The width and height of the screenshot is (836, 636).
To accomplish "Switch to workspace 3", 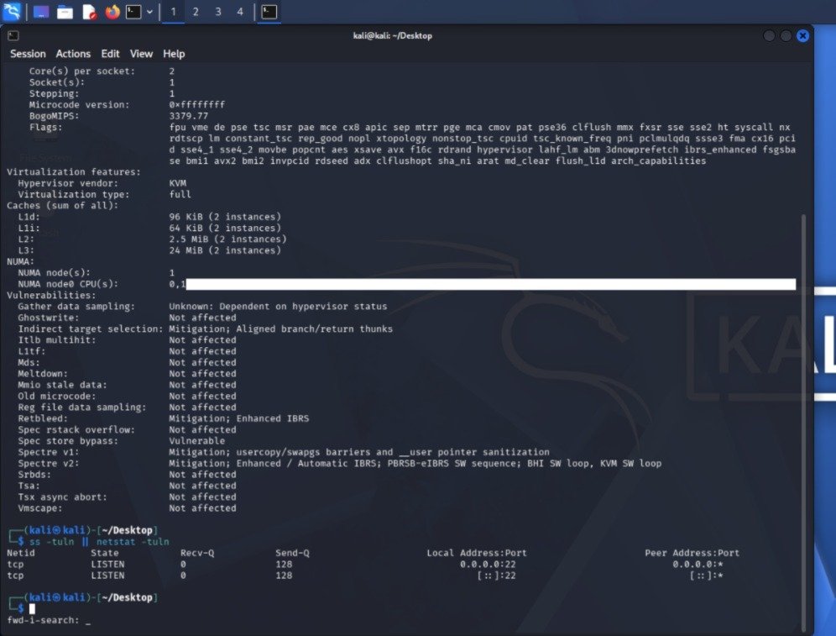I will point(218,12).
